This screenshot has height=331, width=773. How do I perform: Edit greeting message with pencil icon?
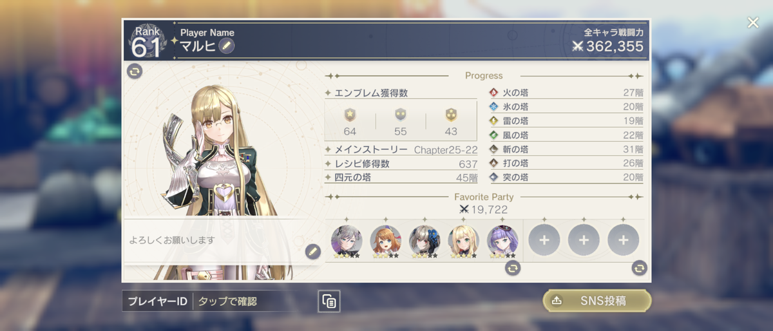pos(313,252)
